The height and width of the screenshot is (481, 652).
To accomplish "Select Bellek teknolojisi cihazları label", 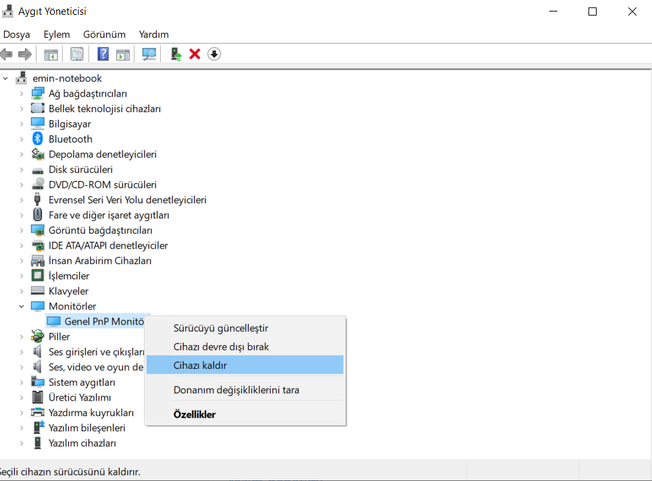I will pyautogui.click(x=105, y=109).
